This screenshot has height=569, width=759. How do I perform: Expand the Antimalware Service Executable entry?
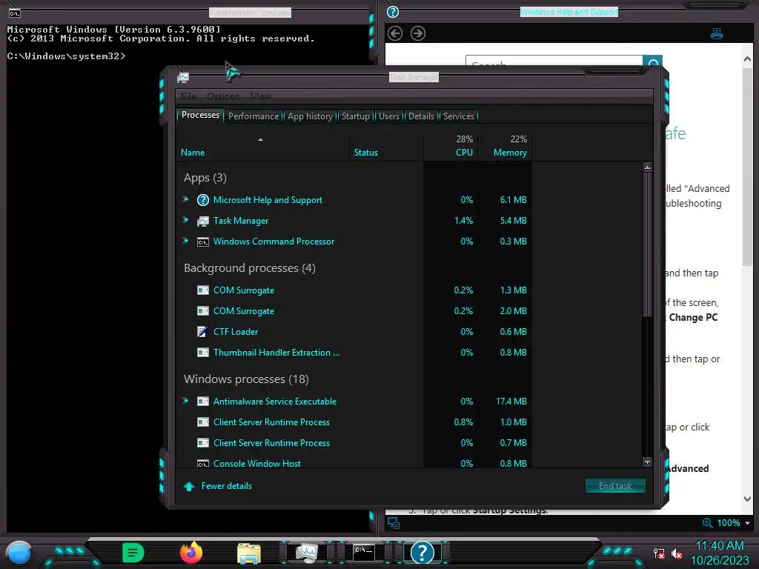(185, 401)
